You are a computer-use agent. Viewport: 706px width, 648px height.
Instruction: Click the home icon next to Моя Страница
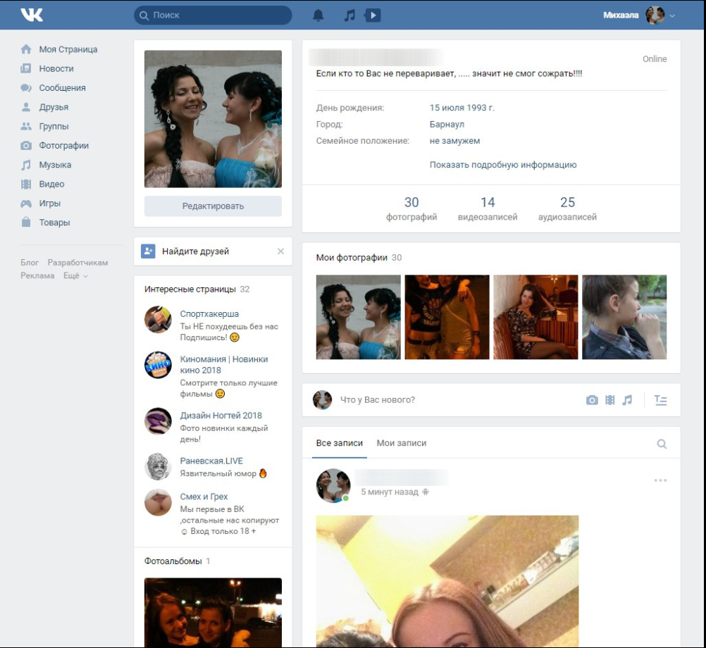[x=26, y=49]
